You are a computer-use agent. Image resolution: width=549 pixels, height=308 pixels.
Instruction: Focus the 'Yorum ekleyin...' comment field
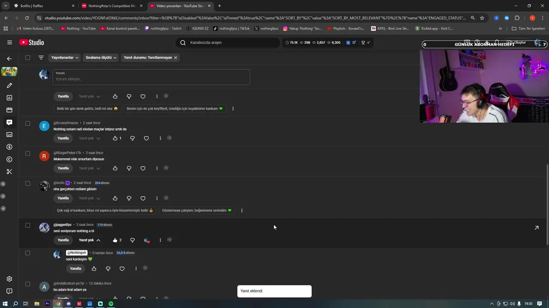point(151,77)
